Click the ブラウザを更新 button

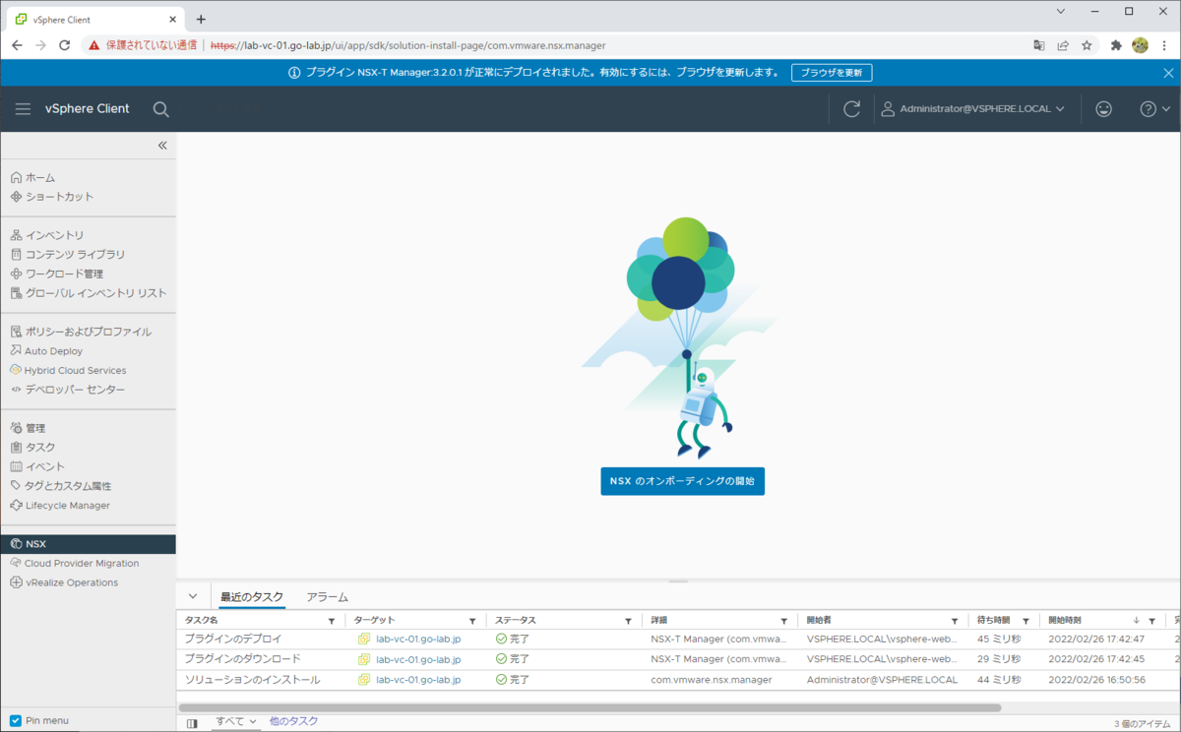click(x=832, y=73)
